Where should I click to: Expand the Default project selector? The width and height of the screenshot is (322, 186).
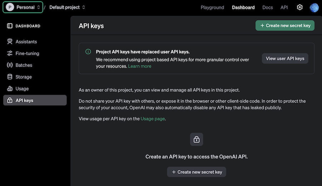(67, 7)
